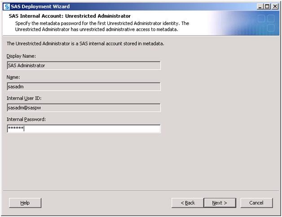Click the Internal User ID field

pos(84,108)
